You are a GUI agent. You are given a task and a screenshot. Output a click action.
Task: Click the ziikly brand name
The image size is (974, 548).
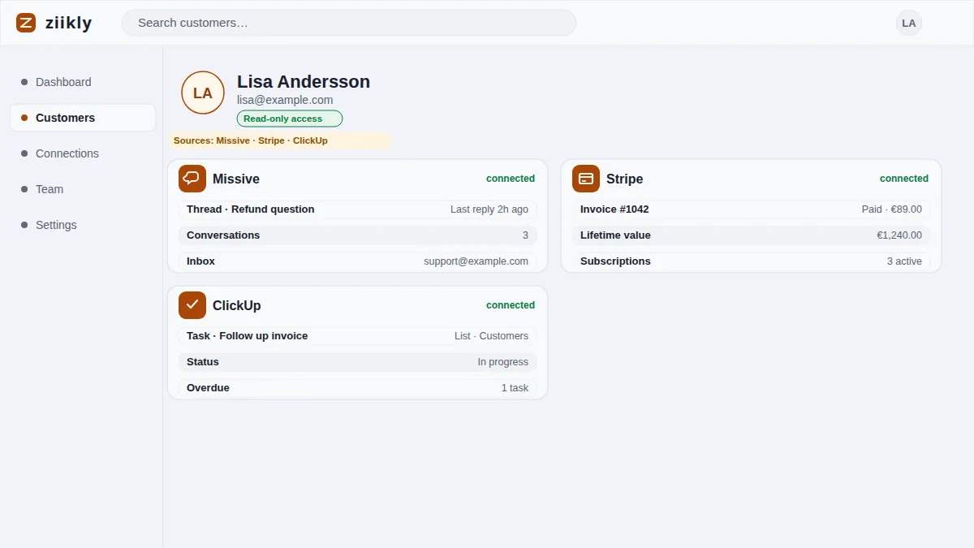point(69,23)
